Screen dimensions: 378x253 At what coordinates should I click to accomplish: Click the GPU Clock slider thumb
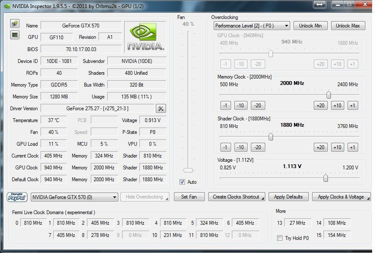tap(271, 53)
